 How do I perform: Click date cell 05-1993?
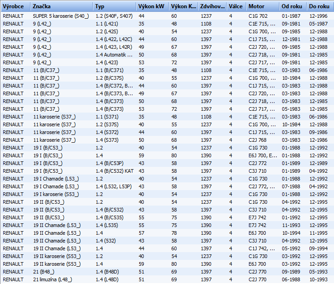(319, 272)
